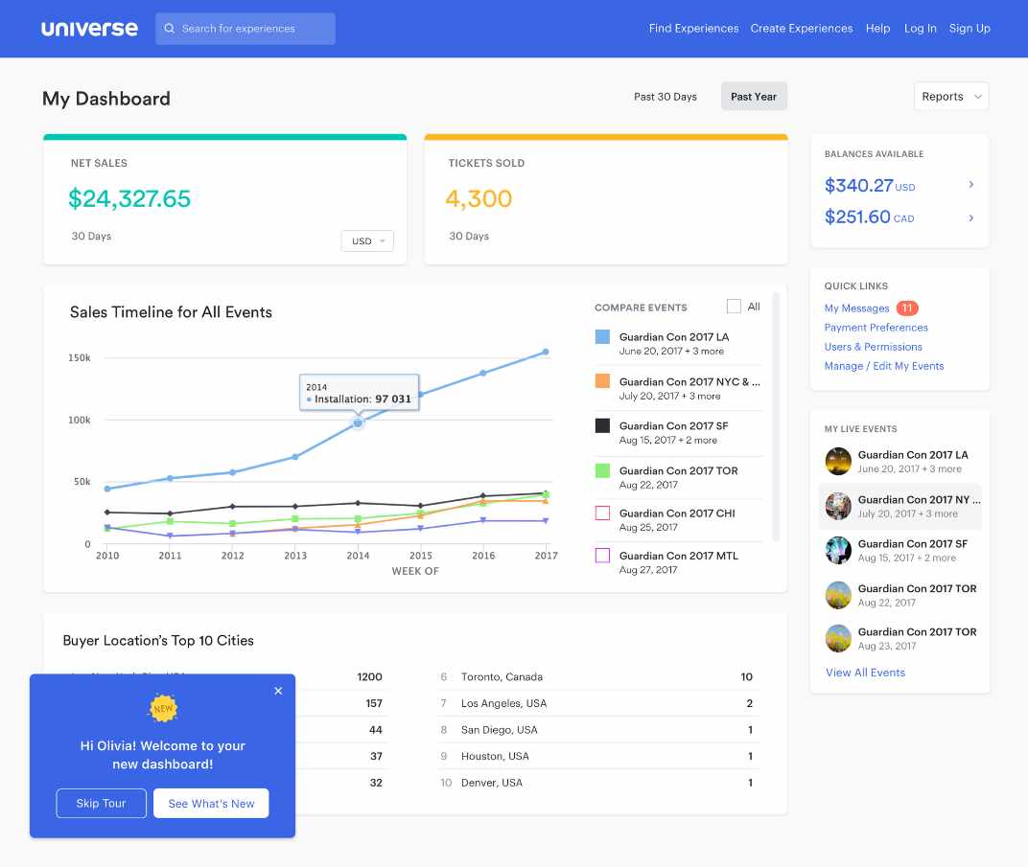Toggle Guardian Con 2017 MTL checkbox

coord(602,556)
